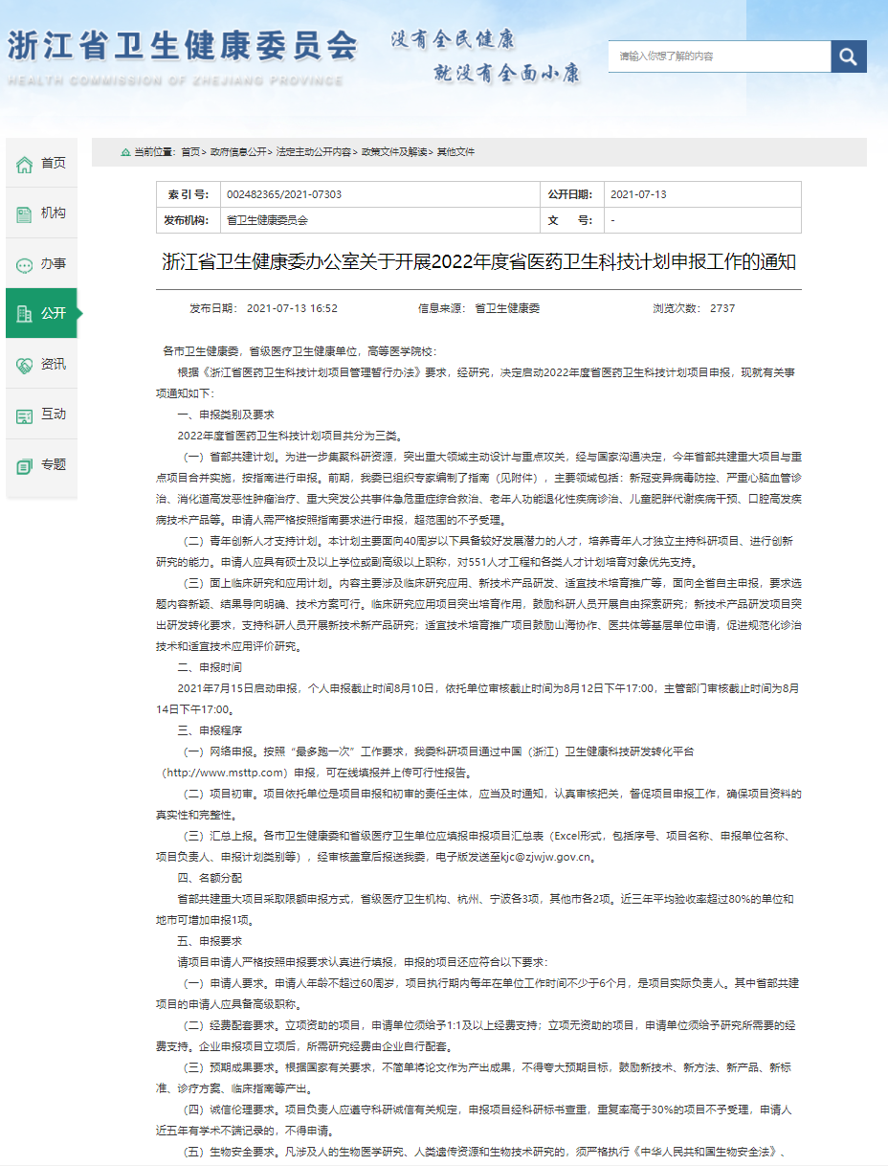Screen dimensions: 888x1166
Task: Click the article title 浙江省卫生健康委办公室关于开展2022年度…通知
Action: click(x=479, y=262)
